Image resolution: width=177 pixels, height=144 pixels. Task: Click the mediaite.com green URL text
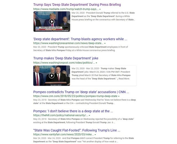[66, 9]
